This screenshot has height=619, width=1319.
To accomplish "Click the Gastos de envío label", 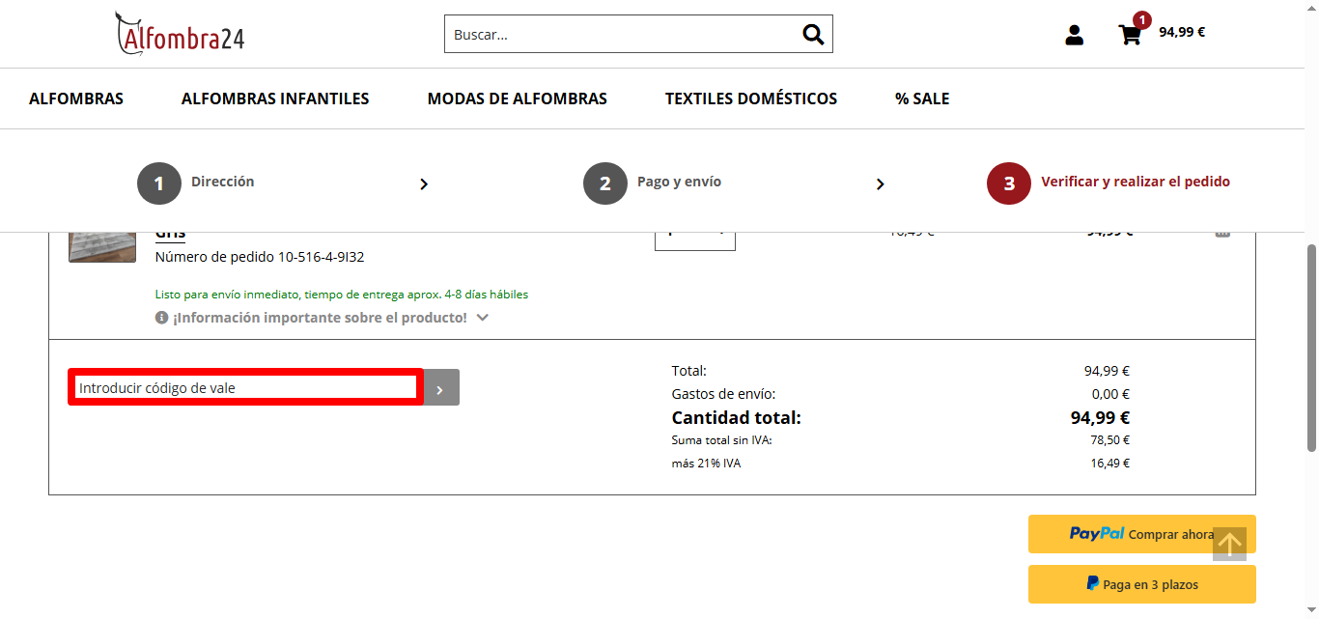I will [x=724, y=394].
